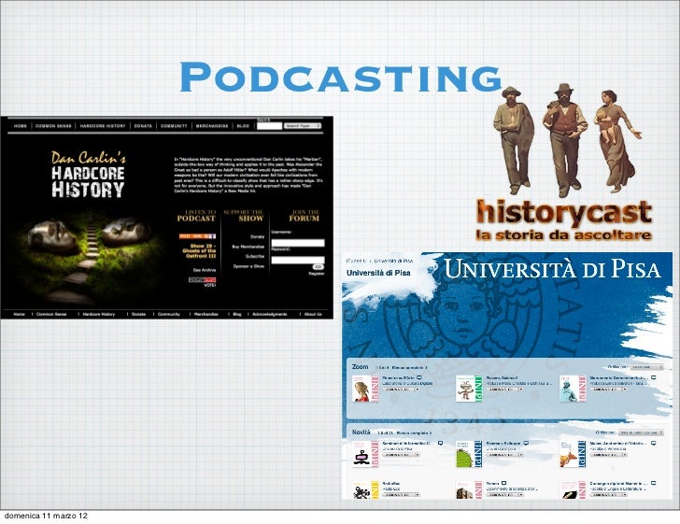Click Community in the footer

(169, 314)
